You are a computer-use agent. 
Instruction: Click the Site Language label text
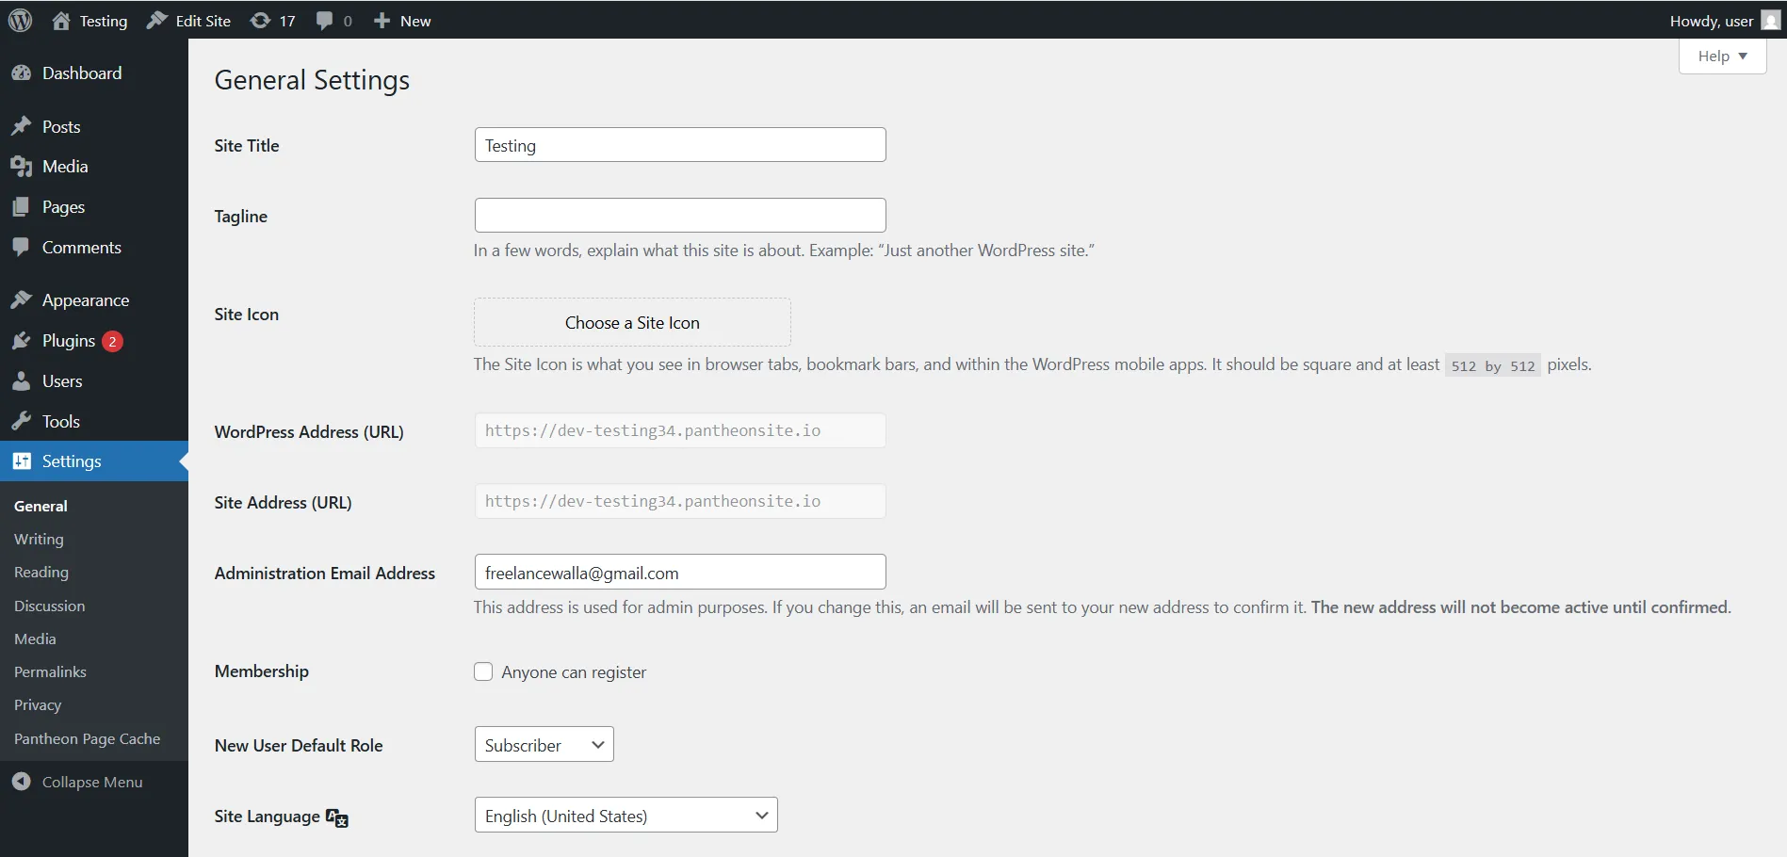tap(267, 817)
